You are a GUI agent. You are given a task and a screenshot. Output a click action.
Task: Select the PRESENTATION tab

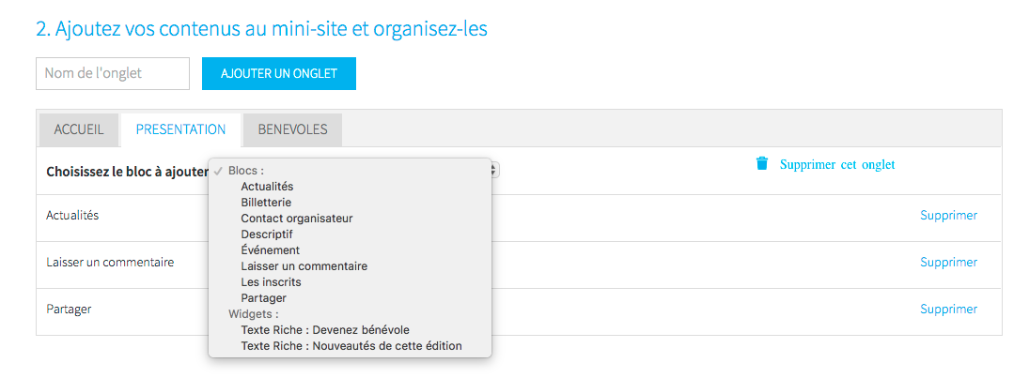pyautogui.click(x=181, y=129)
